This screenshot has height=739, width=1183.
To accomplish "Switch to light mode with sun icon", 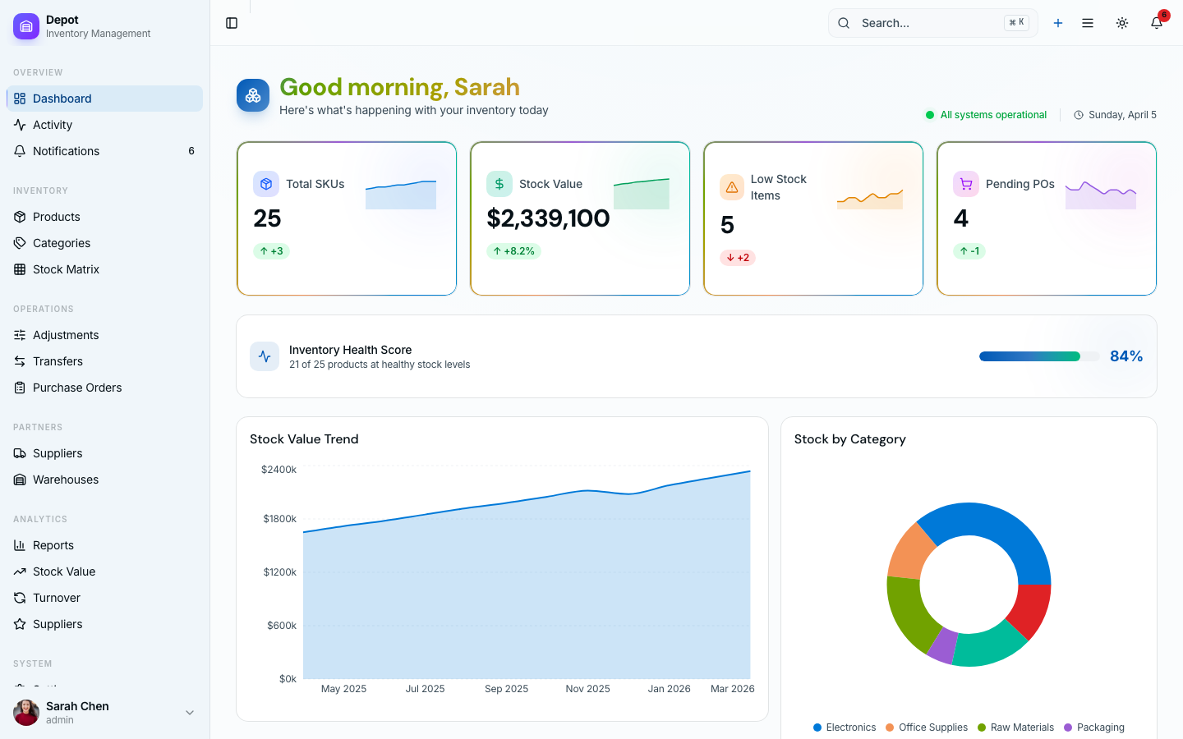I will (x=1121, y=23).
